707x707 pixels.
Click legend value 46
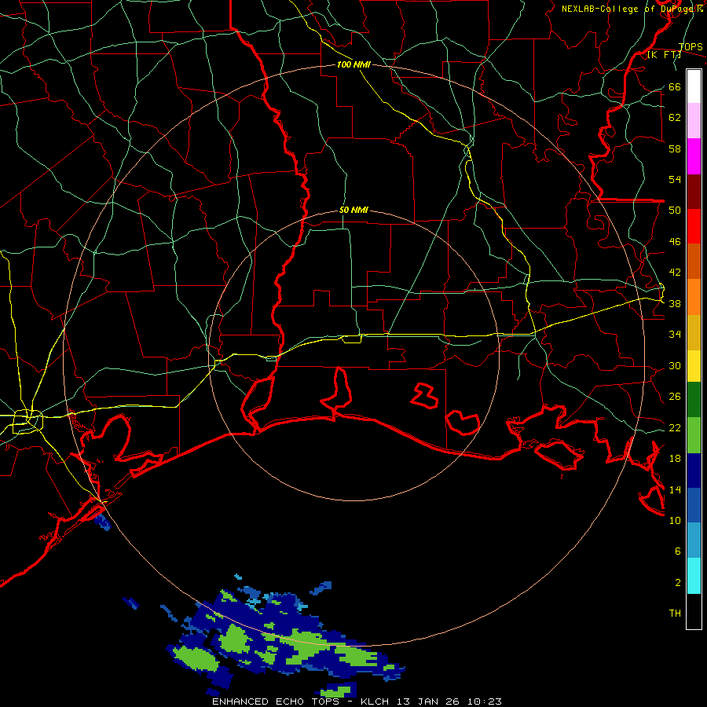pos(675,241)
